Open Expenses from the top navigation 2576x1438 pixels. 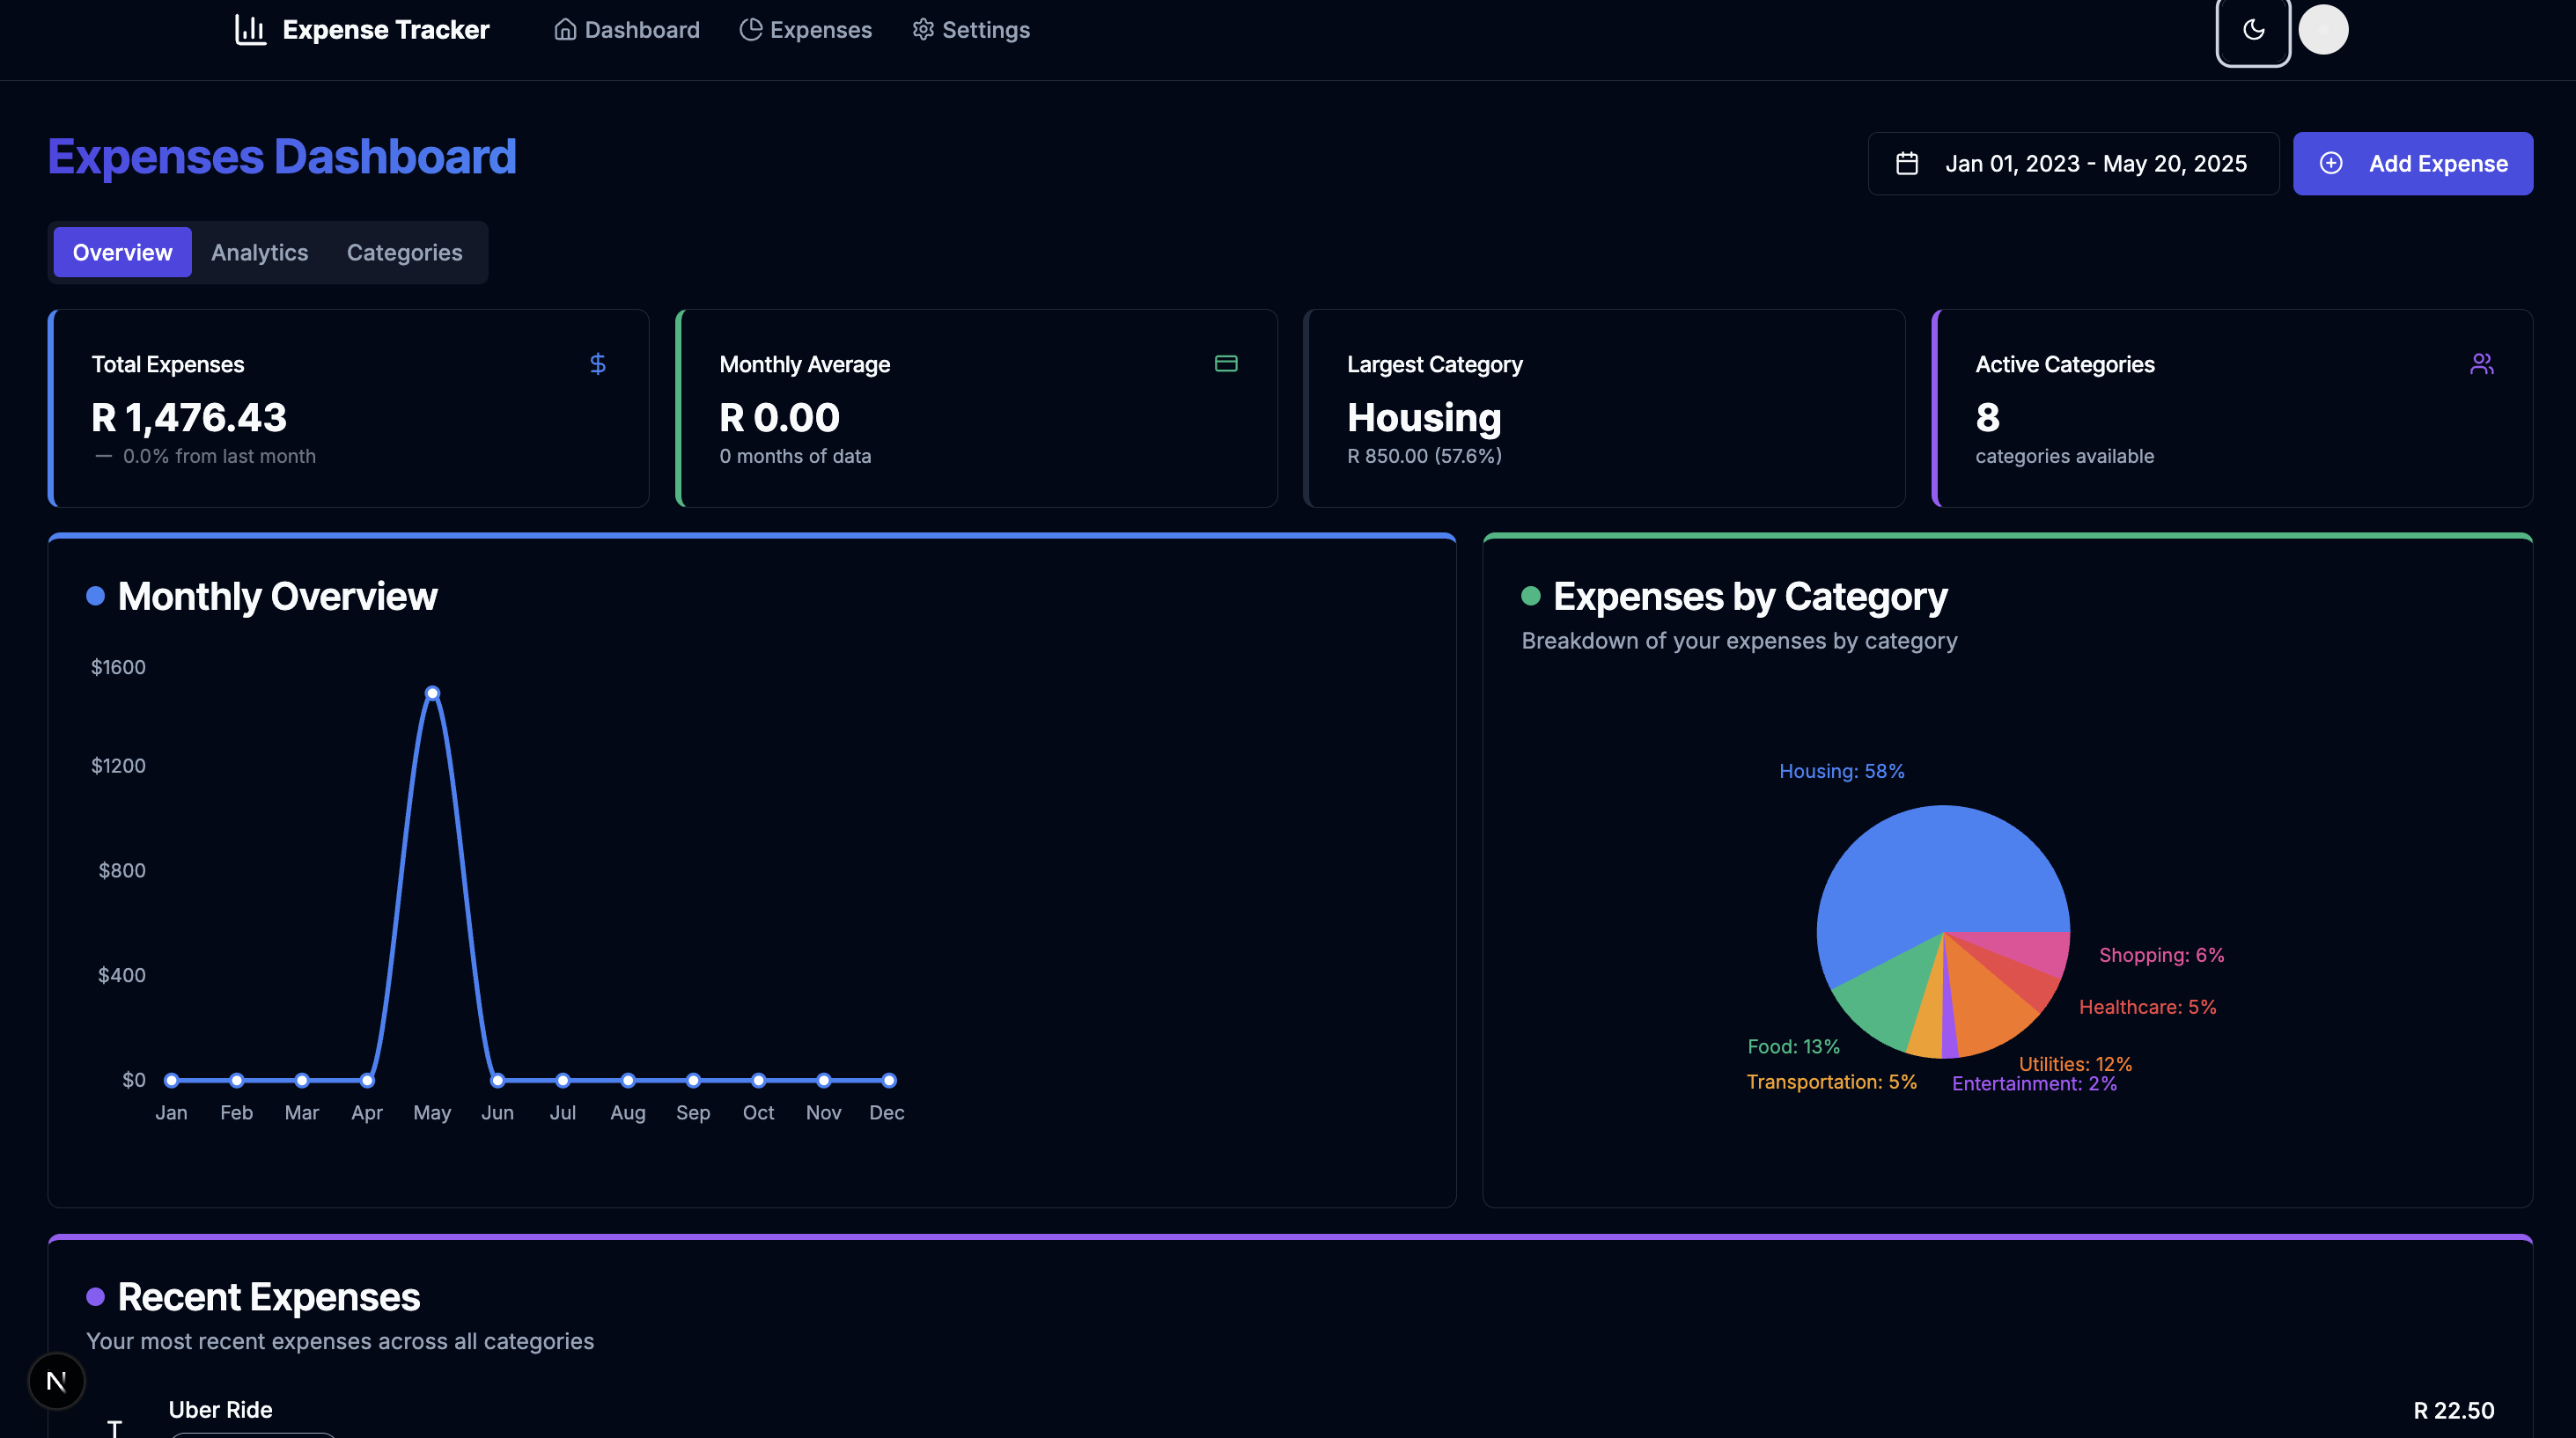click(x=819, y=29)
